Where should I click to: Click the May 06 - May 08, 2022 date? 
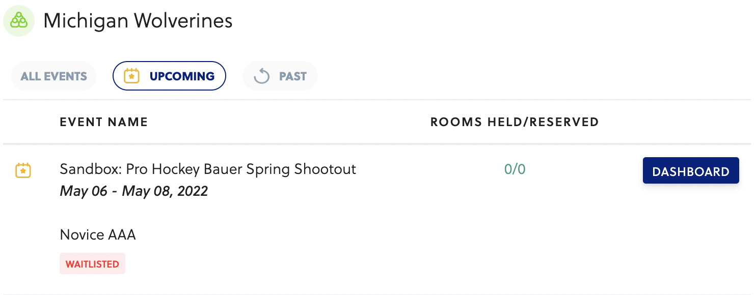(x=134, y=191)
